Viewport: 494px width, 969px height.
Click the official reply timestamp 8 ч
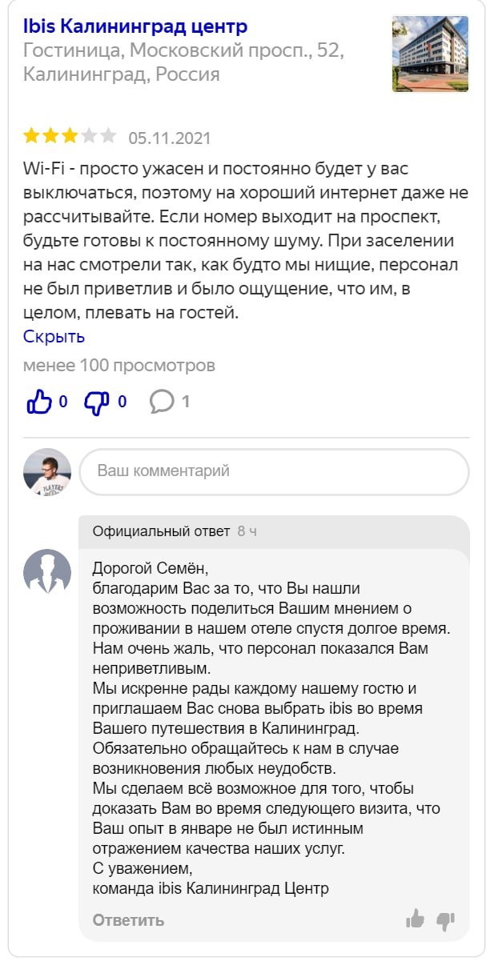point(247,531)
